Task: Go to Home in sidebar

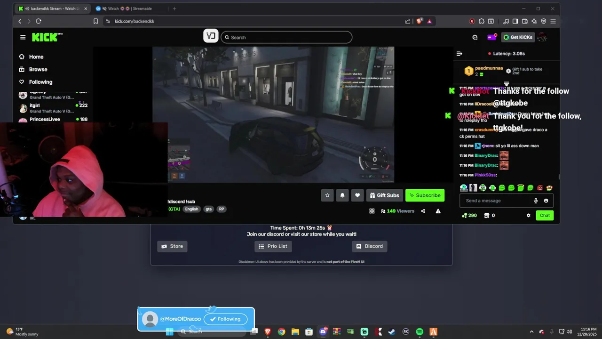Action: [31, 56]
